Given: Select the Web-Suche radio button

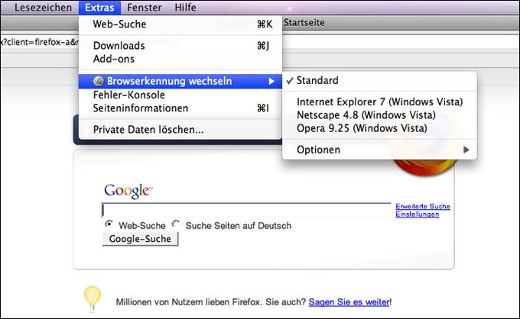Looking at the screenshot, I should [x=109, y=224].
